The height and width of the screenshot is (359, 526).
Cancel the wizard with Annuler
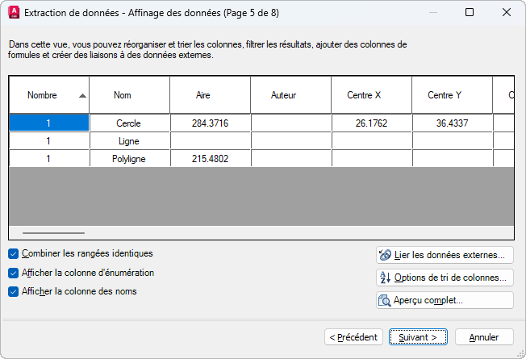(484, 337)
